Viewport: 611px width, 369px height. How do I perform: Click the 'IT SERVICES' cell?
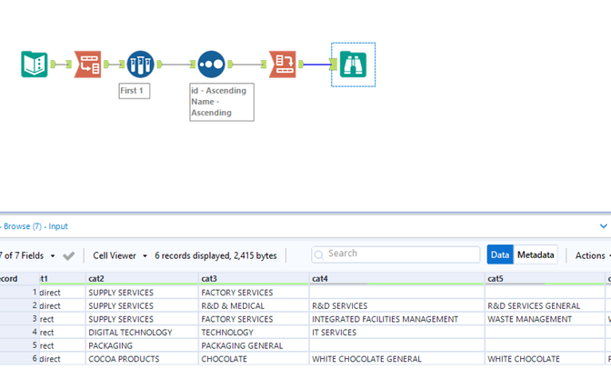point(397,333)
